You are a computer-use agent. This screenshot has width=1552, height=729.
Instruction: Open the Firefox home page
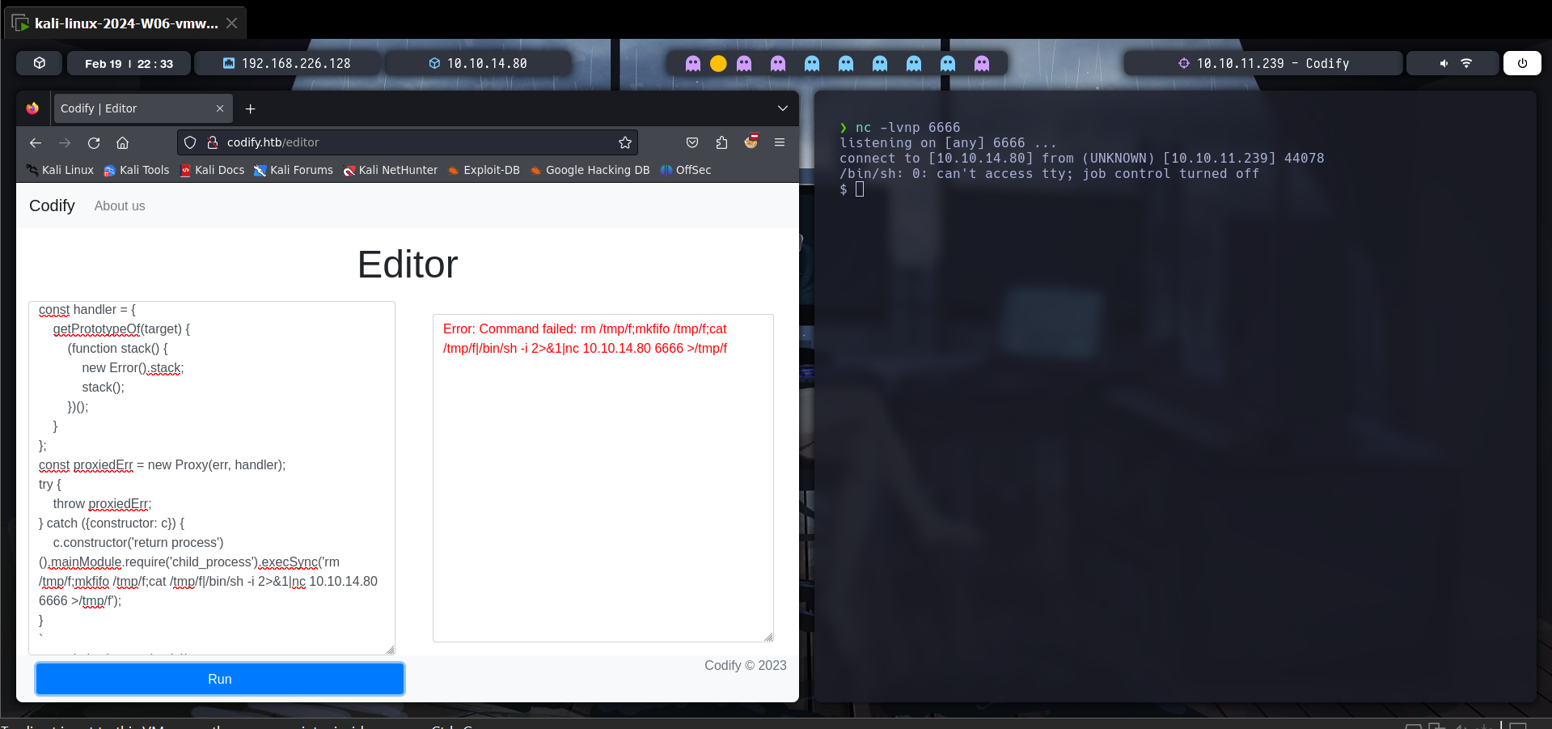[123, 142]
